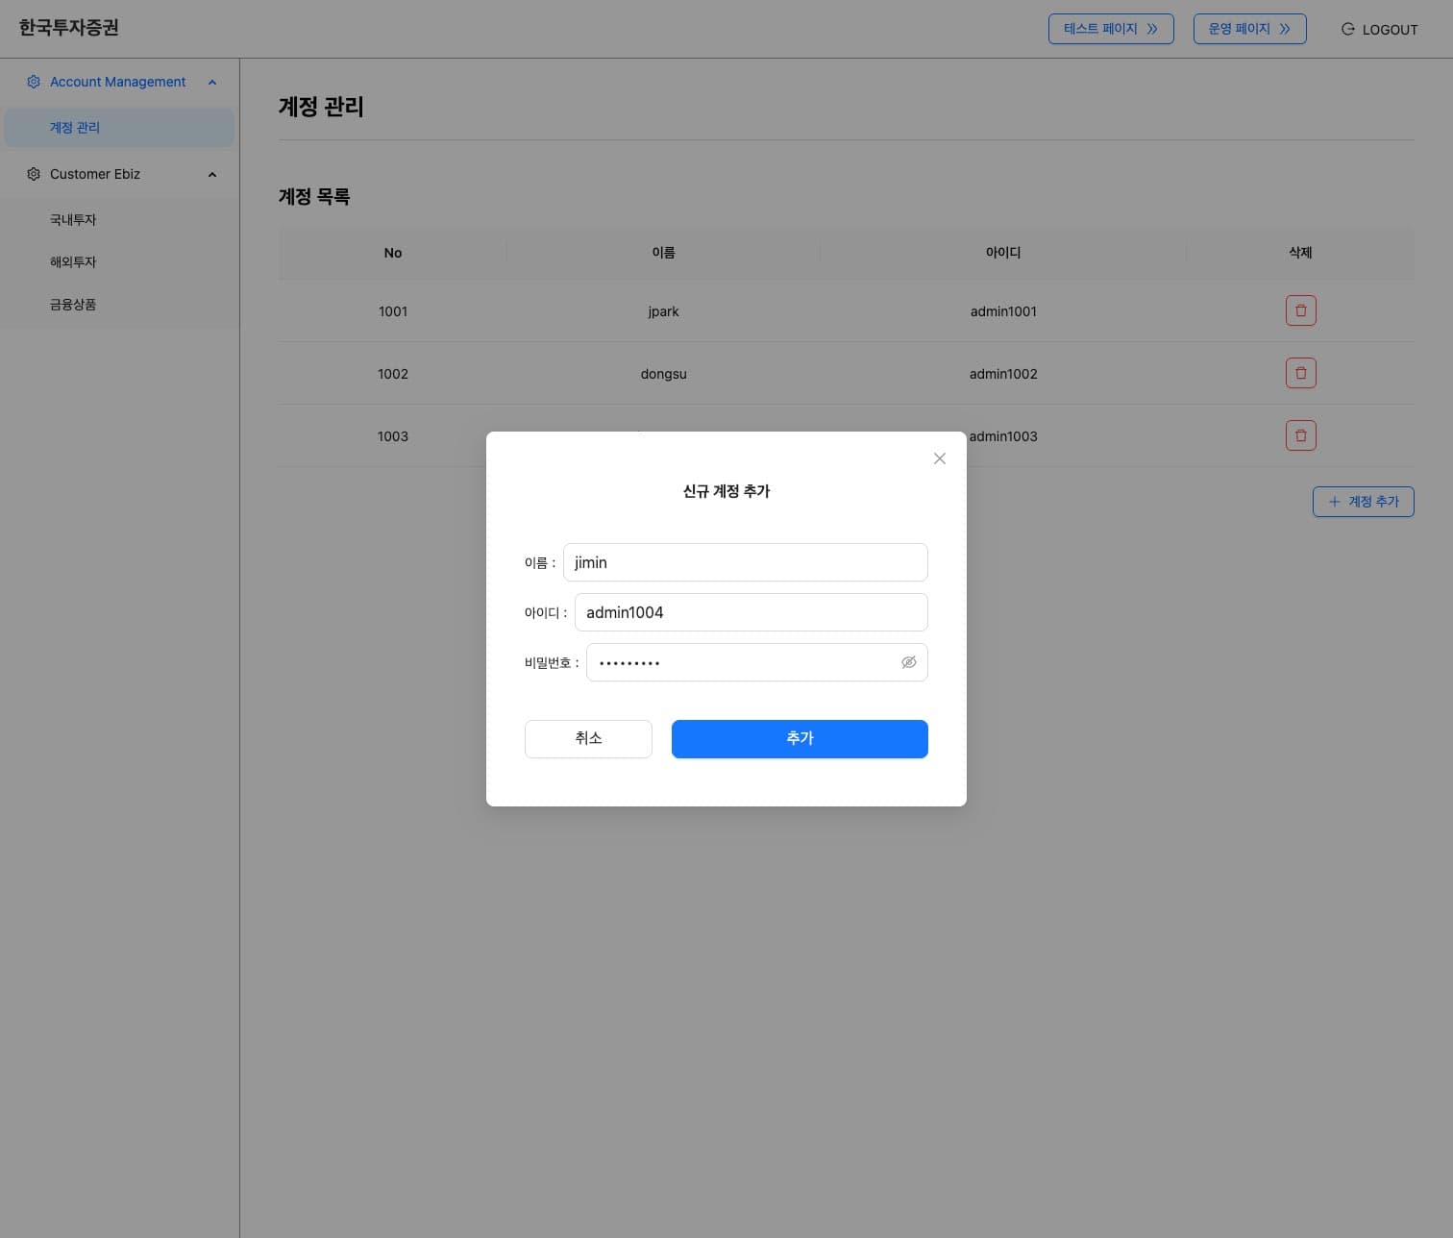Screen dimensions: 1453x1238
Task: Remove account 1003 using trash icon
Action: pos(1300,435)
